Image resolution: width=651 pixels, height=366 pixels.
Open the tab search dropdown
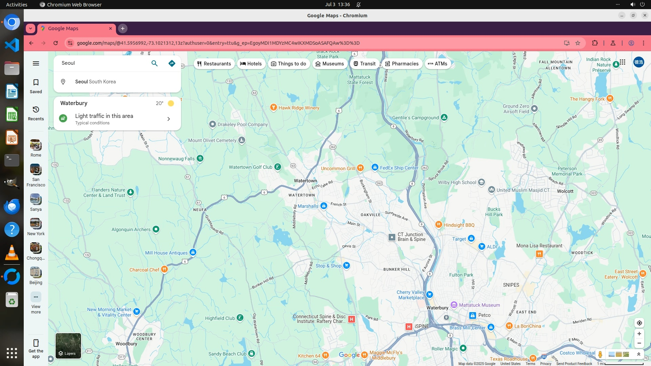point(31,28)
